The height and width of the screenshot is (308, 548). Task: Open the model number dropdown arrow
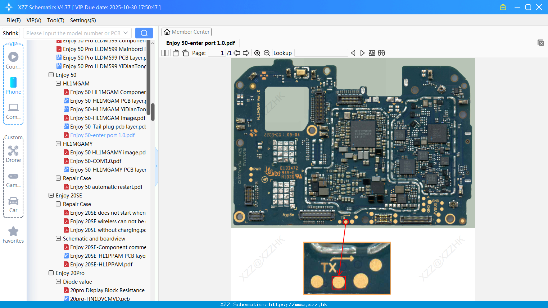click(126, 33)
